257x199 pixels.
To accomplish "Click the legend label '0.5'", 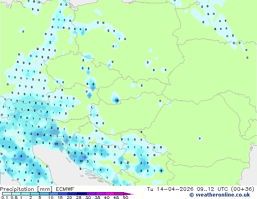I will pos(14,197).
